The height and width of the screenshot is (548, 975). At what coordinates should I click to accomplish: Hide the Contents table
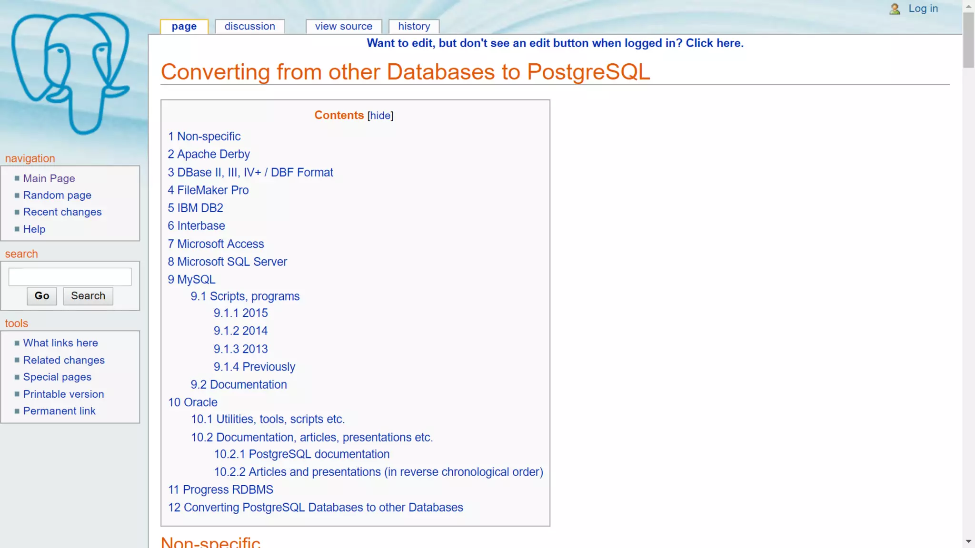pos(380,116)
